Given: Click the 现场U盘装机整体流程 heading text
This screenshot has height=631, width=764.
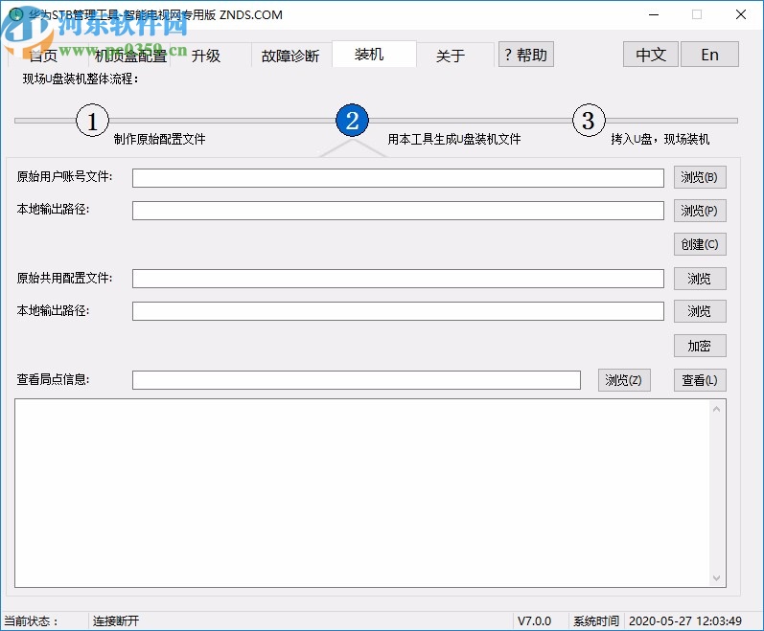Looking at the screenshot, I should click(x=81, y=79).
